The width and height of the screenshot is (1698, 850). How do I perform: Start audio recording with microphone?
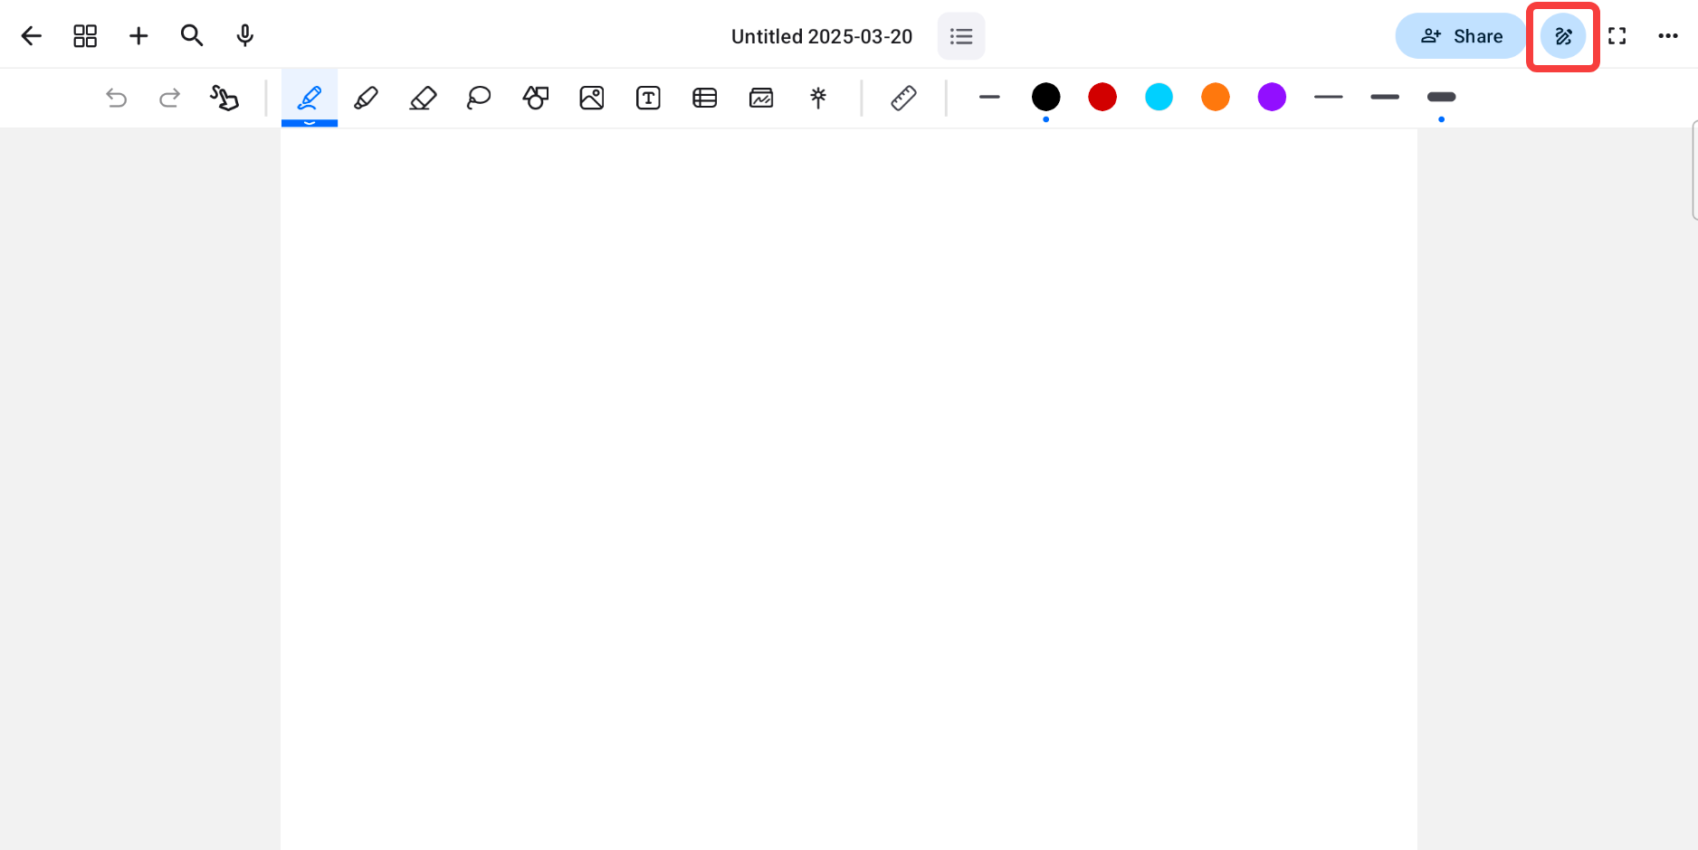[x=244, y=36]
